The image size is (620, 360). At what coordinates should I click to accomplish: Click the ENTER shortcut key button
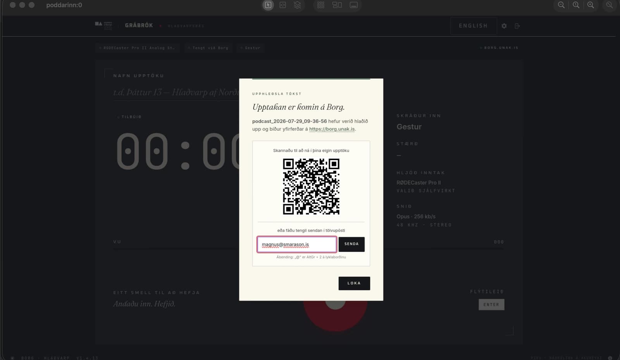[491, 305]
